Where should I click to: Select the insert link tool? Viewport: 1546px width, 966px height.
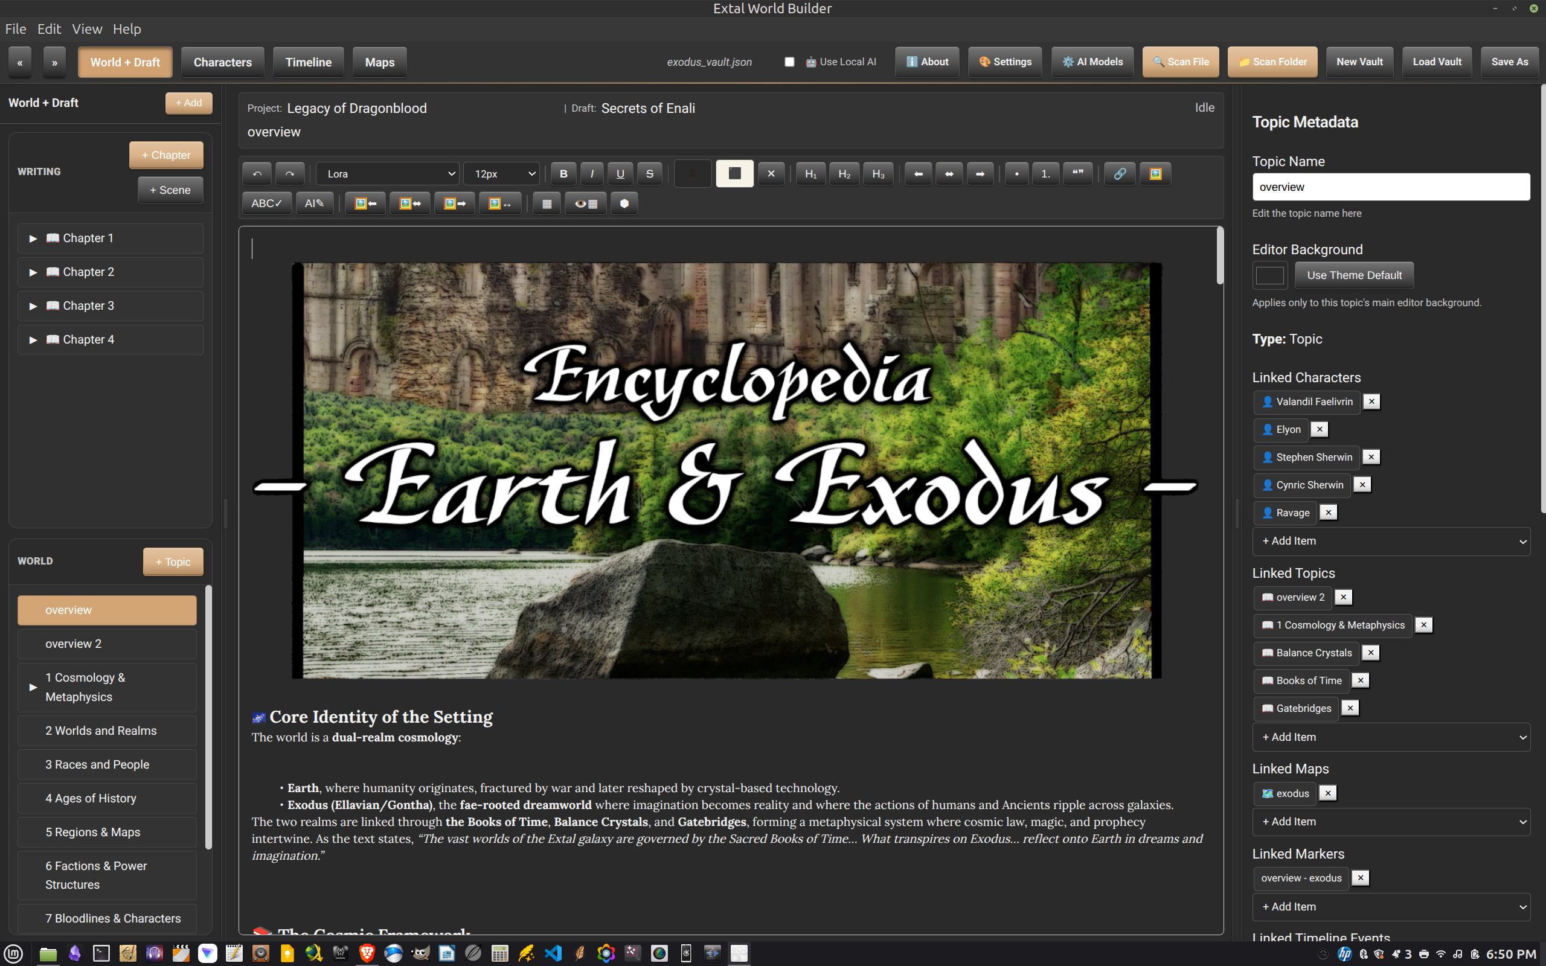click(1119, 173)
